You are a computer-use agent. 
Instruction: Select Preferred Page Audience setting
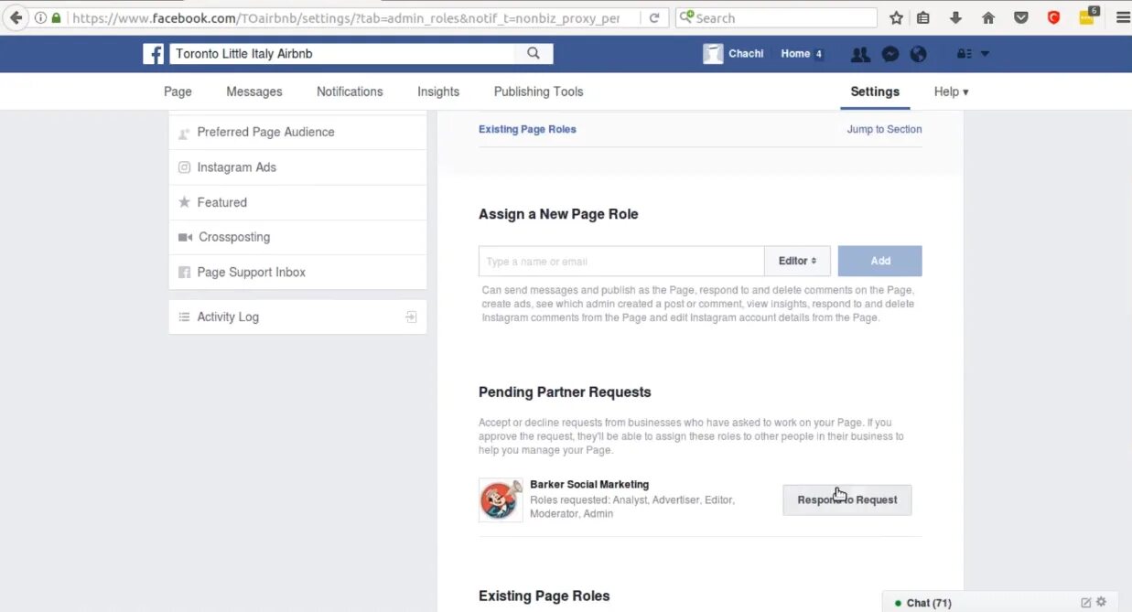click(297, 132)
